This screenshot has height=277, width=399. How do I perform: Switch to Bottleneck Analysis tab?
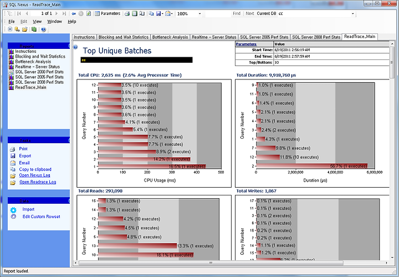(170, 37)
